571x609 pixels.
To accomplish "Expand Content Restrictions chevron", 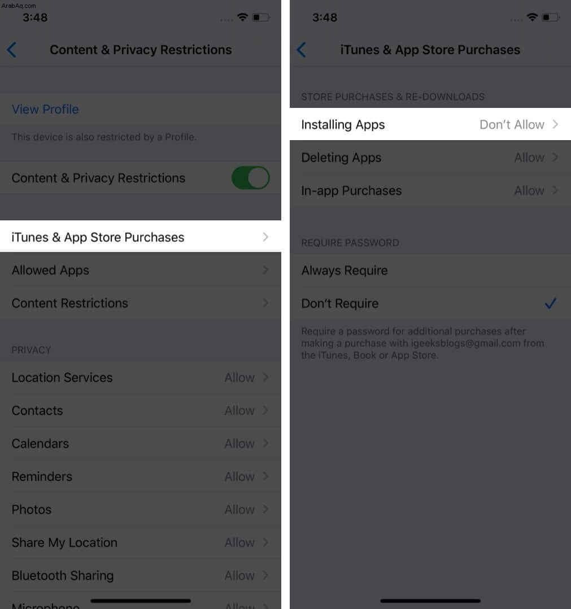I will [x=265, y=303].
